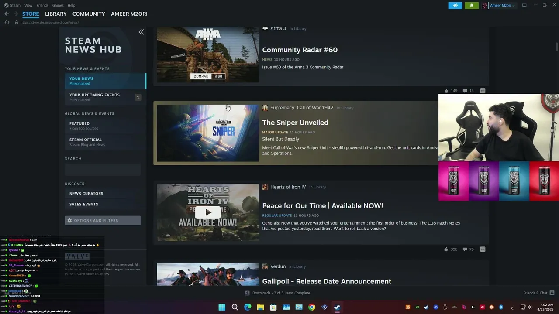
Task: Open more options for Peace for Our Time
Action: (x=483, y=249)
